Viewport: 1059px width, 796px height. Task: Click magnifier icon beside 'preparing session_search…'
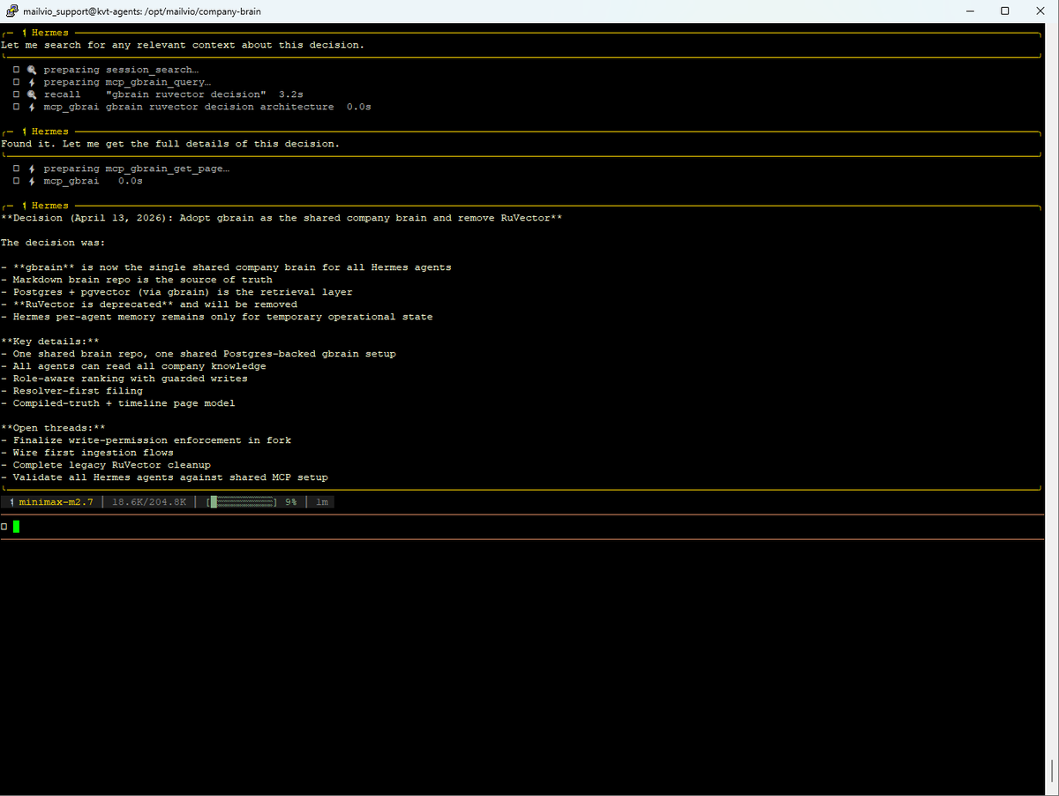(31, 70)
